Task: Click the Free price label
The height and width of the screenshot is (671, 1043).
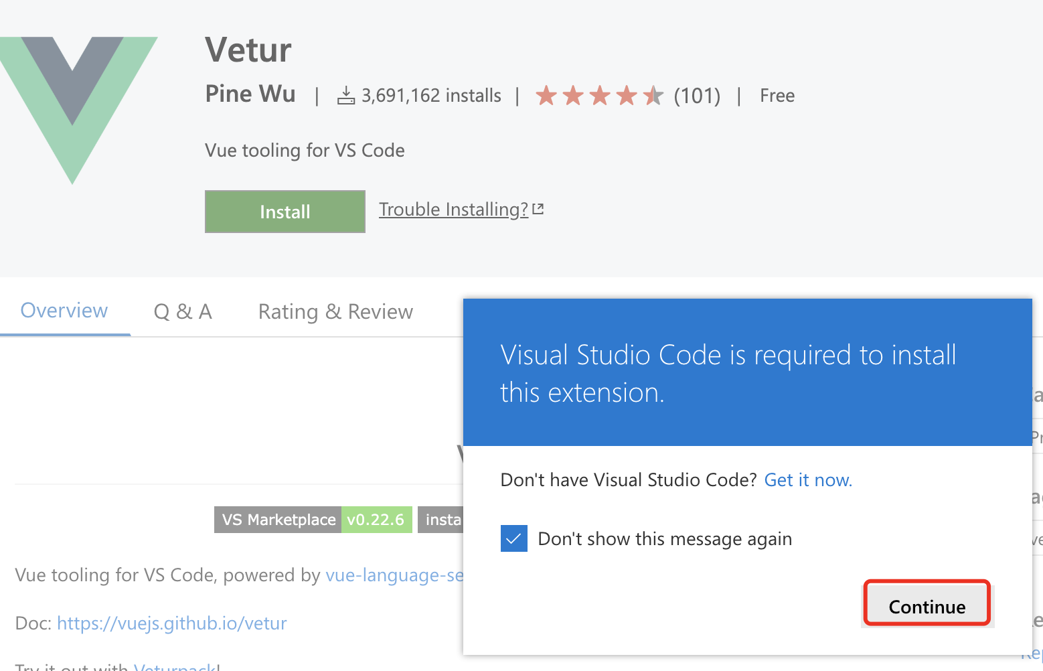Action: point(777,96)
